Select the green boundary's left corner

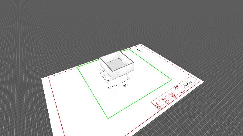tap(77, 67)
